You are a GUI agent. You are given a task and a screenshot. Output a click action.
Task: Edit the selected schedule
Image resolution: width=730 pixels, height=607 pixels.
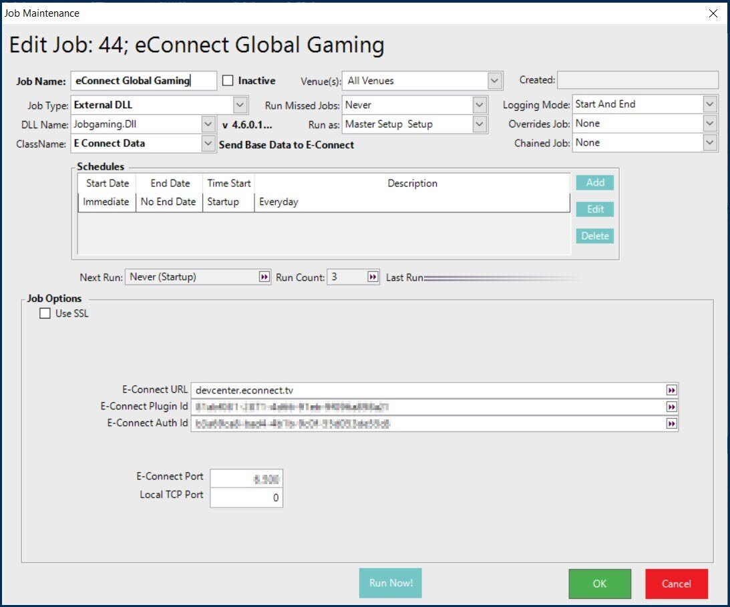595,209
